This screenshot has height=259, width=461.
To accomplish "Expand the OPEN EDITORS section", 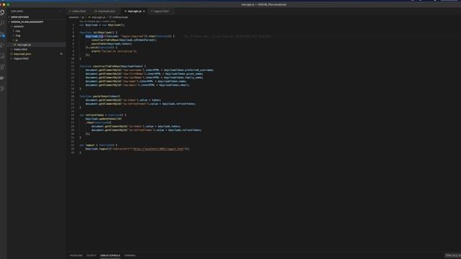I will click(x=19, y=17).
